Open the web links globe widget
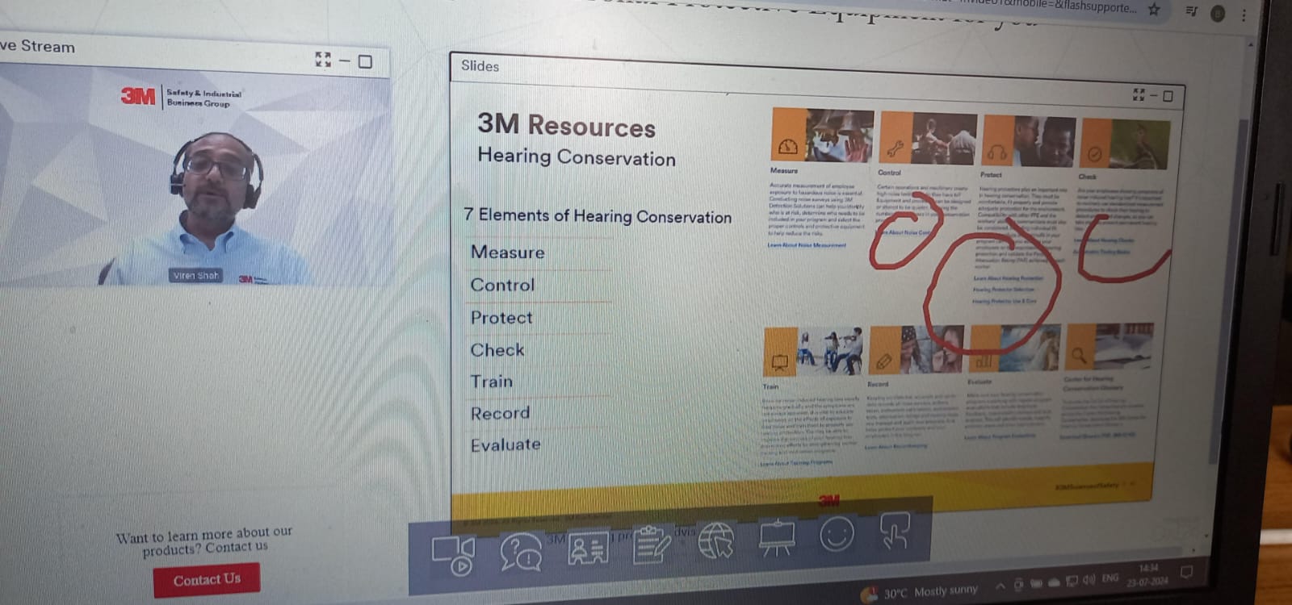Image resolution: width=1292 pixels, height=605 pixels. [716, 540]
